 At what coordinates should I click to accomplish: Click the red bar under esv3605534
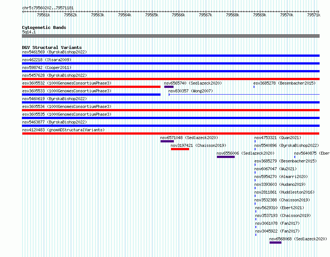(171, 110)
